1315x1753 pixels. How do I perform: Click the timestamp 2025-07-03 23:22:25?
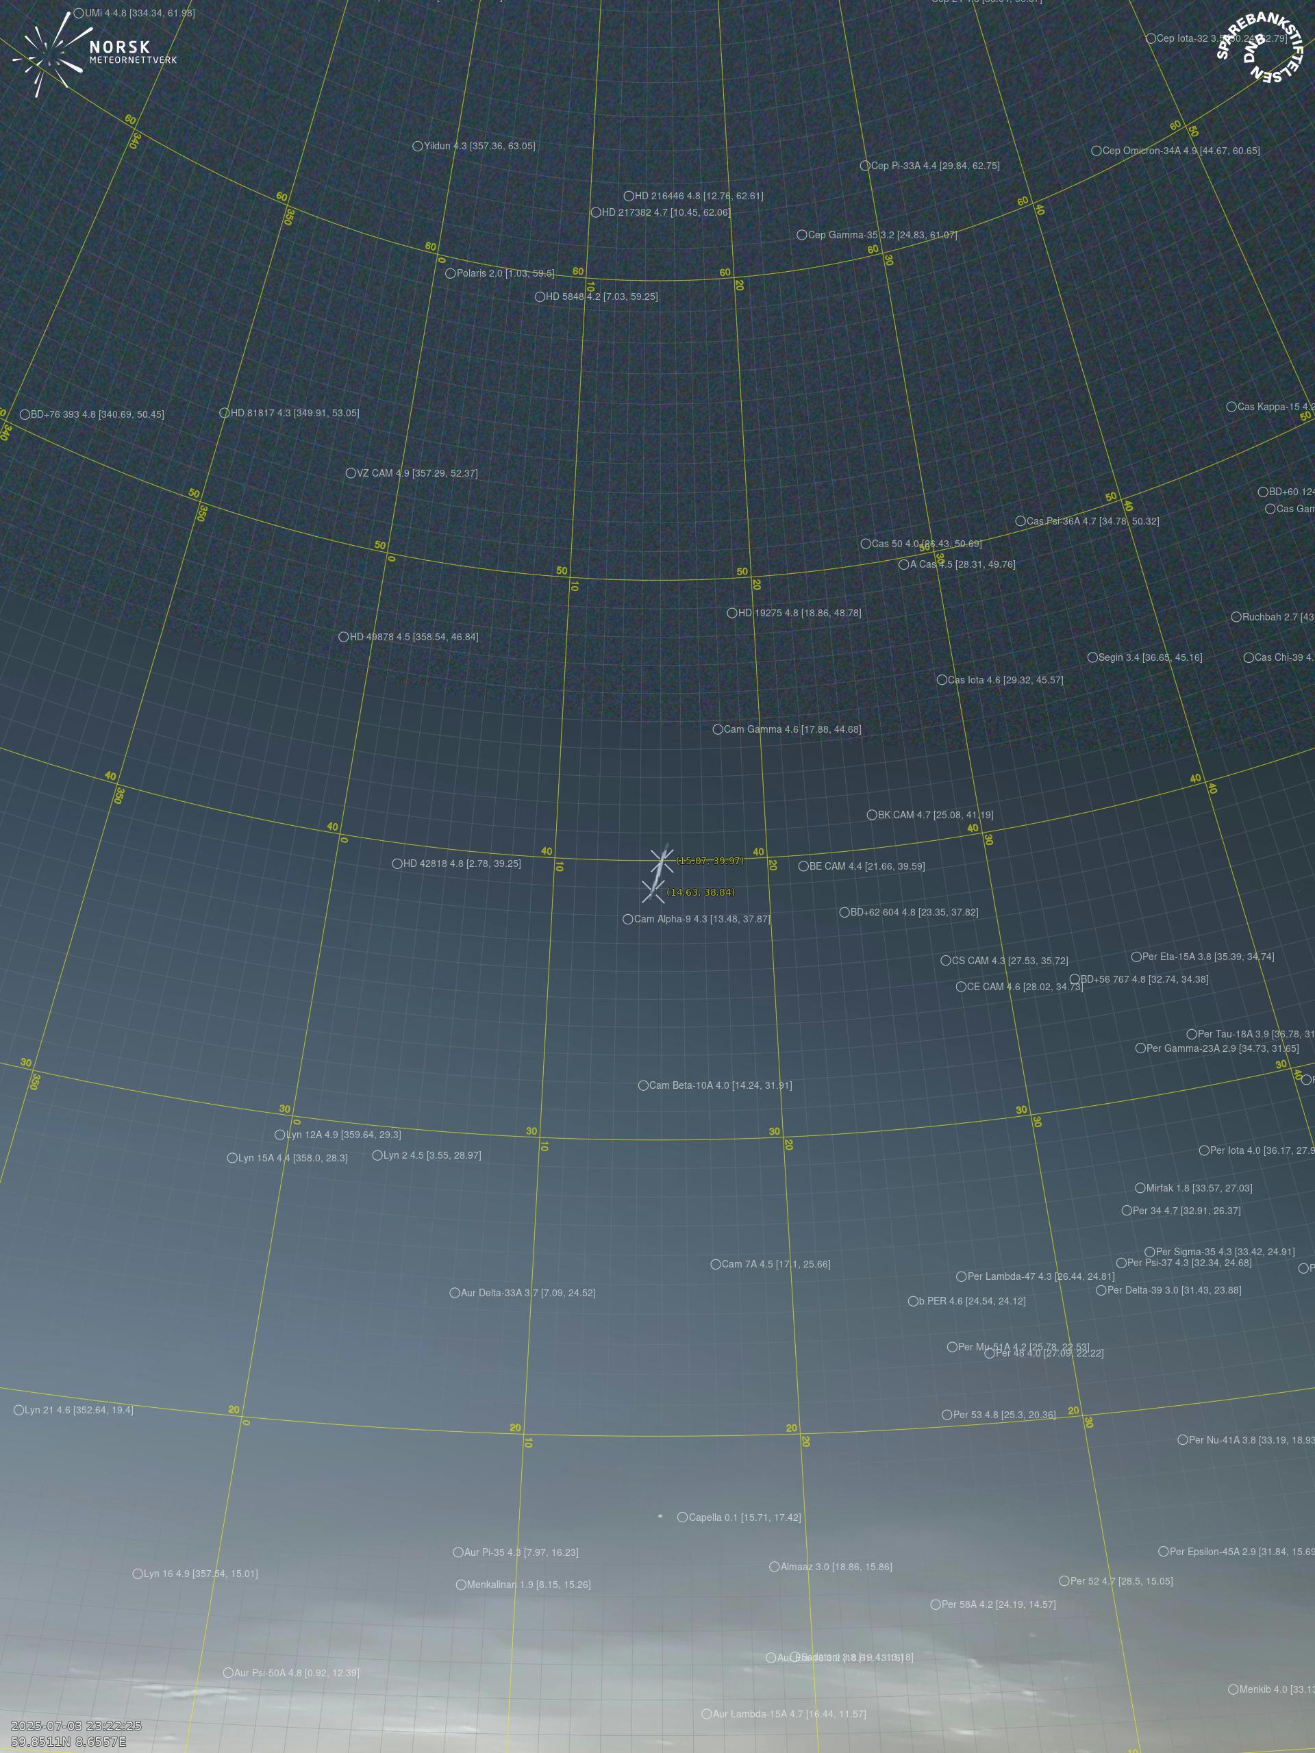tap(76, 1726)
